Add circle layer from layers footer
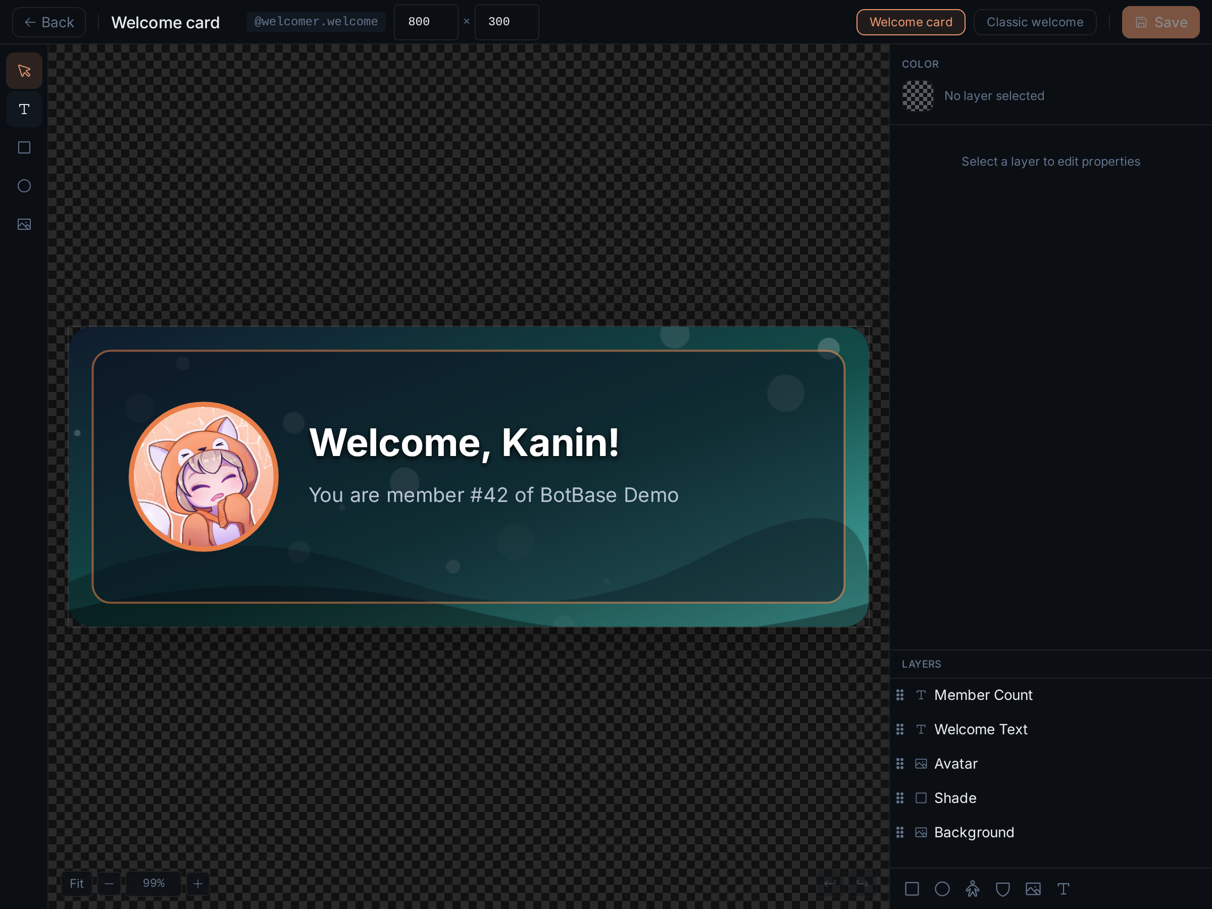Image resolution: width=1212 pixels, height=909 pixels. 942,889
